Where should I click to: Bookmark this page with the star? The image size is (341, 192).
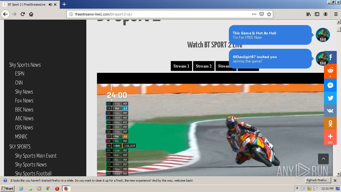[x=269, y=14]
